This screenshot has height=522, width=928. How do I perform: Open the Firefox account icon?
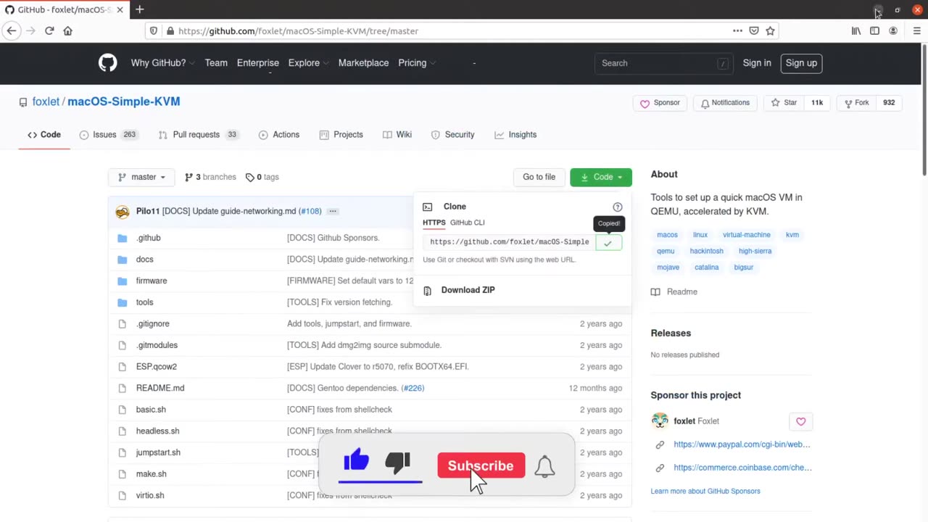coord(893,31)
